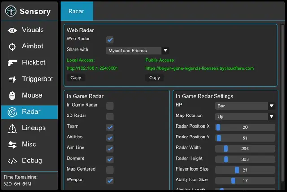Copy the Public Access URL

point(154,78)
